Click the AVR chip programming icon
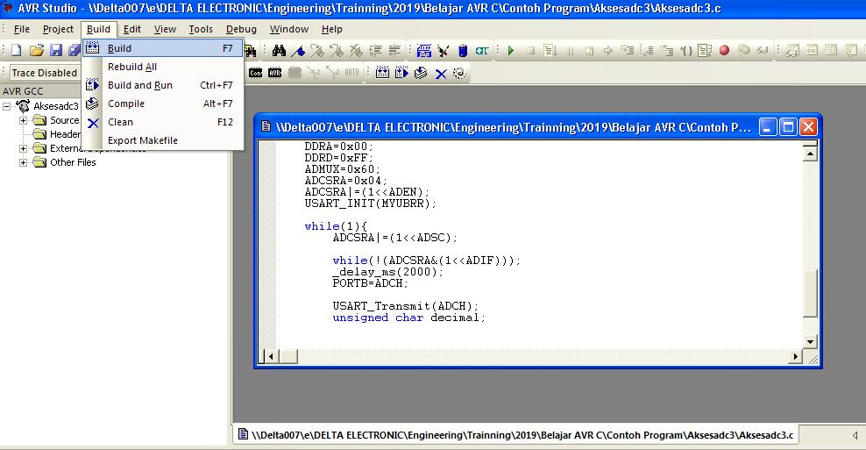The image size is (866, 450). (276, 73)
